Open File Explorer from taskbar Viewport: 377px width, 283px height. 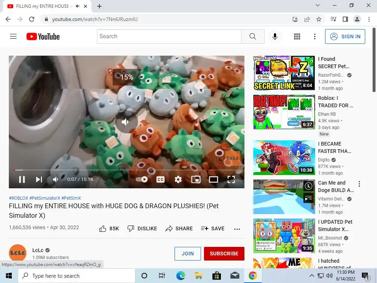198,276
